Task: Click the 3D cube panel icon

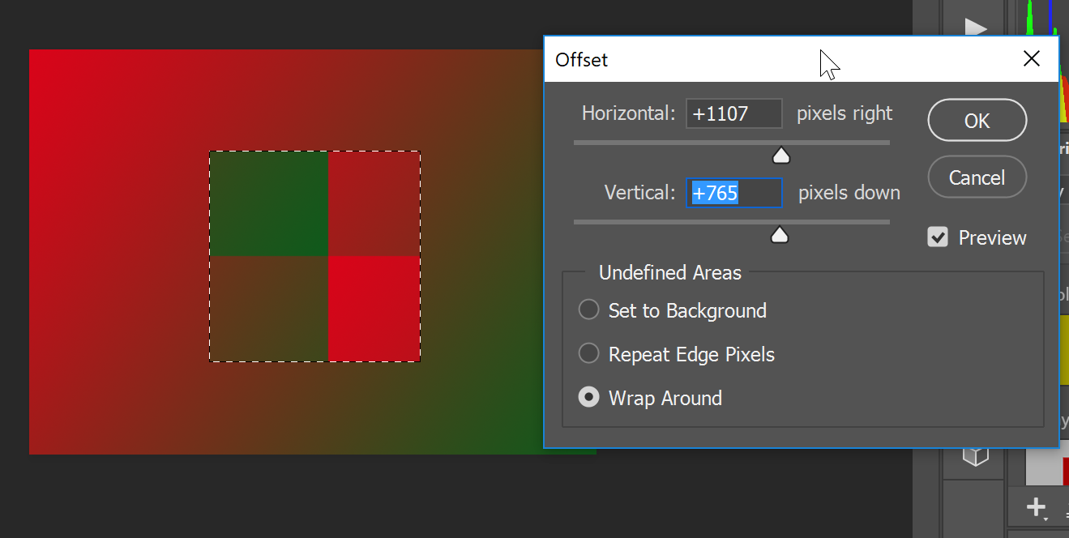Action: pyautogui.click(x=976, y=455)
